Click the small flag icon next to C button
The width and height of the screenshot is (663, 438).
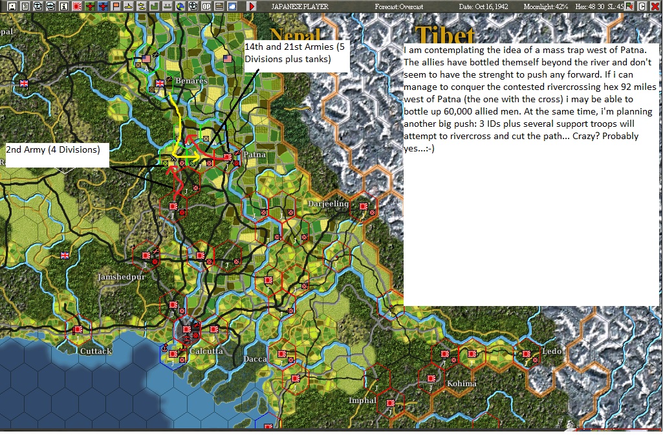click(629, 6)
